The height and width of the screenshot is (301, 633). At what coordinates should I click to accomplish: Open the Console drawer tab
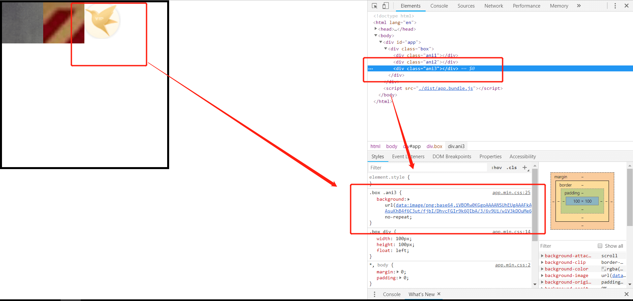[x=392, y=294]
